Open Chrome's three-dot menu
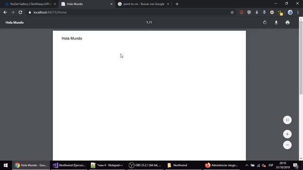This screenshot has width=303, height=170. tap(298, 12)
